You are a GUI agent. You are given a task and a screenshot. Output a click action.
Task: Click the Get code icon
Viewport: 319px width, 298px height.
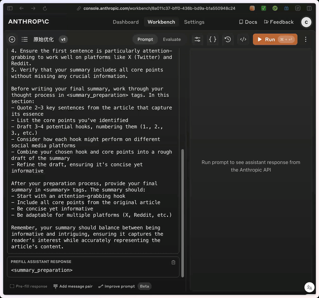coord(243,39)
